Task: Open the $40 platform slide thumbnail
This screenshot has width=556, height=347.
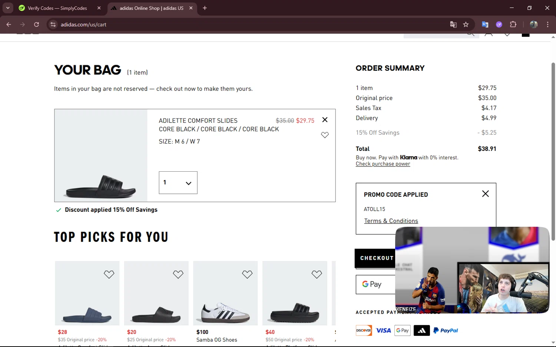Action: pos(295,293)
